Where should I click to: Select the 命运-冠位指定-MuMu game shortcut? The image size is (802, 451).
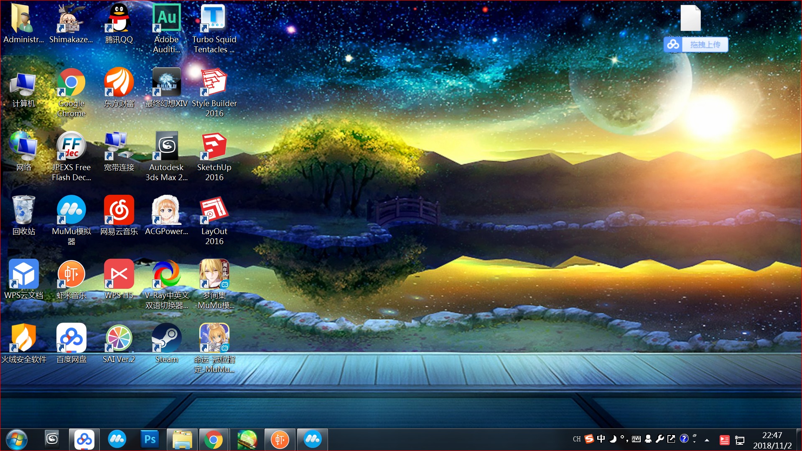tap(214, 348)
